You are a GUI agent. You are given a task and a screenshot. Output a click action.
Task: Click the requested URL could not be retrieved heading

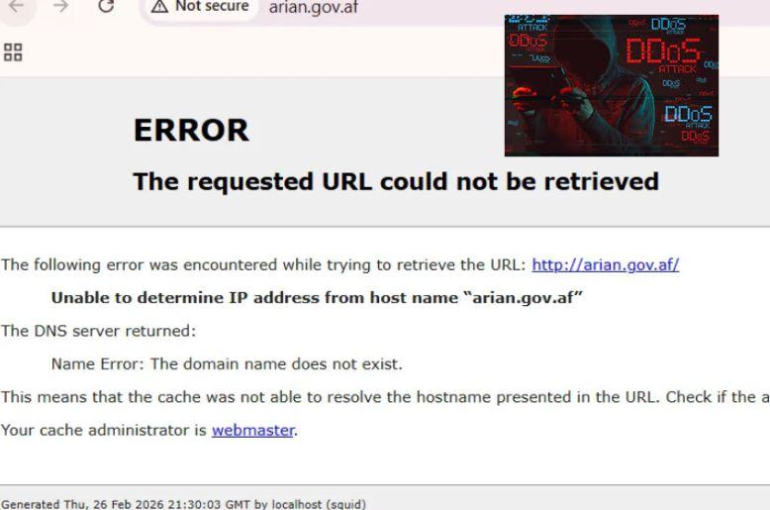(x=396, y=181)
